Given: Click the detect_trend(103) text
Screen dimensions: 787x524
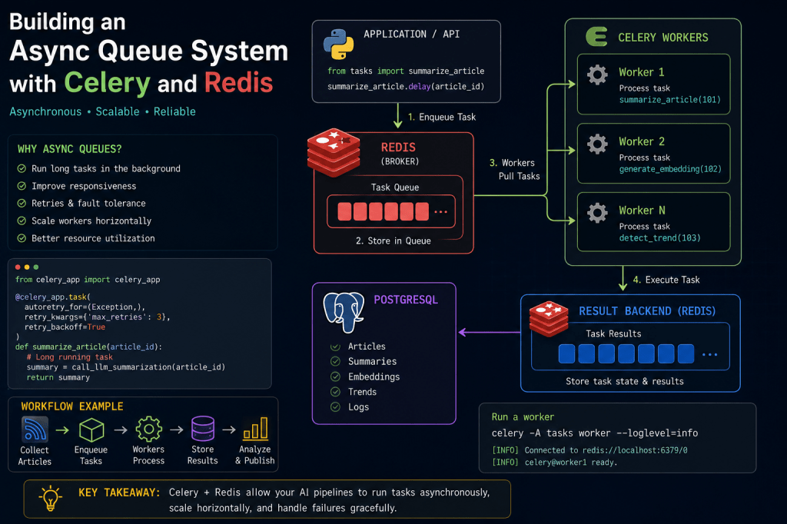Looking at the screenshot, I should tap(660, 238).
